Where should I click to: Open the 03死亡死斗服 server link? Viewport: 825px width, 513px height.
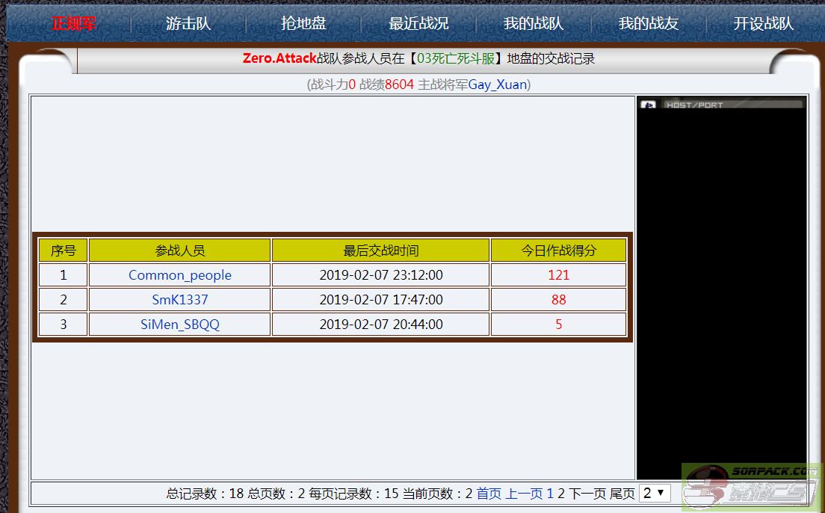click(x=456, y=58)
